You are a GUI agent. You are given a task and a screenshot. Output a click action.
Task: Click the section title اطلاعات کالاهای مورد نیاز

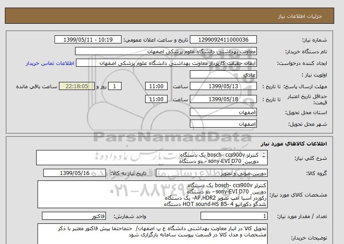tap(294, 144)
